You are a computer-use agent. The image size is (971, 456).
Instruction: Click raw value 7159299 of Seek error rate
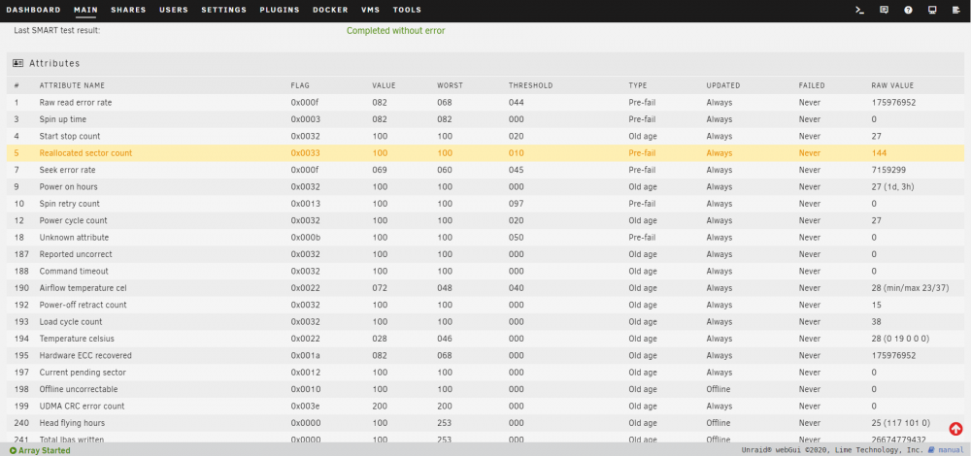click(x=889, y=170)
